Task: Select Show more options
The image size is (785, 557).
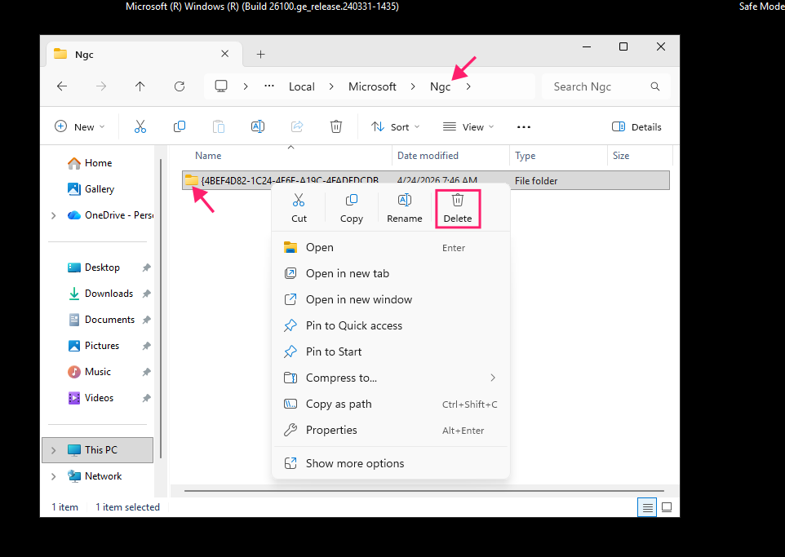Action: (391, 463)
